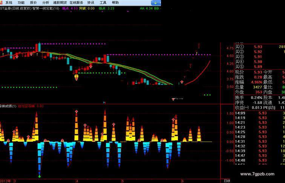285x183 pixels.
Task: Click the 买② bid row at 5.92
Action: tap(260, 52)
